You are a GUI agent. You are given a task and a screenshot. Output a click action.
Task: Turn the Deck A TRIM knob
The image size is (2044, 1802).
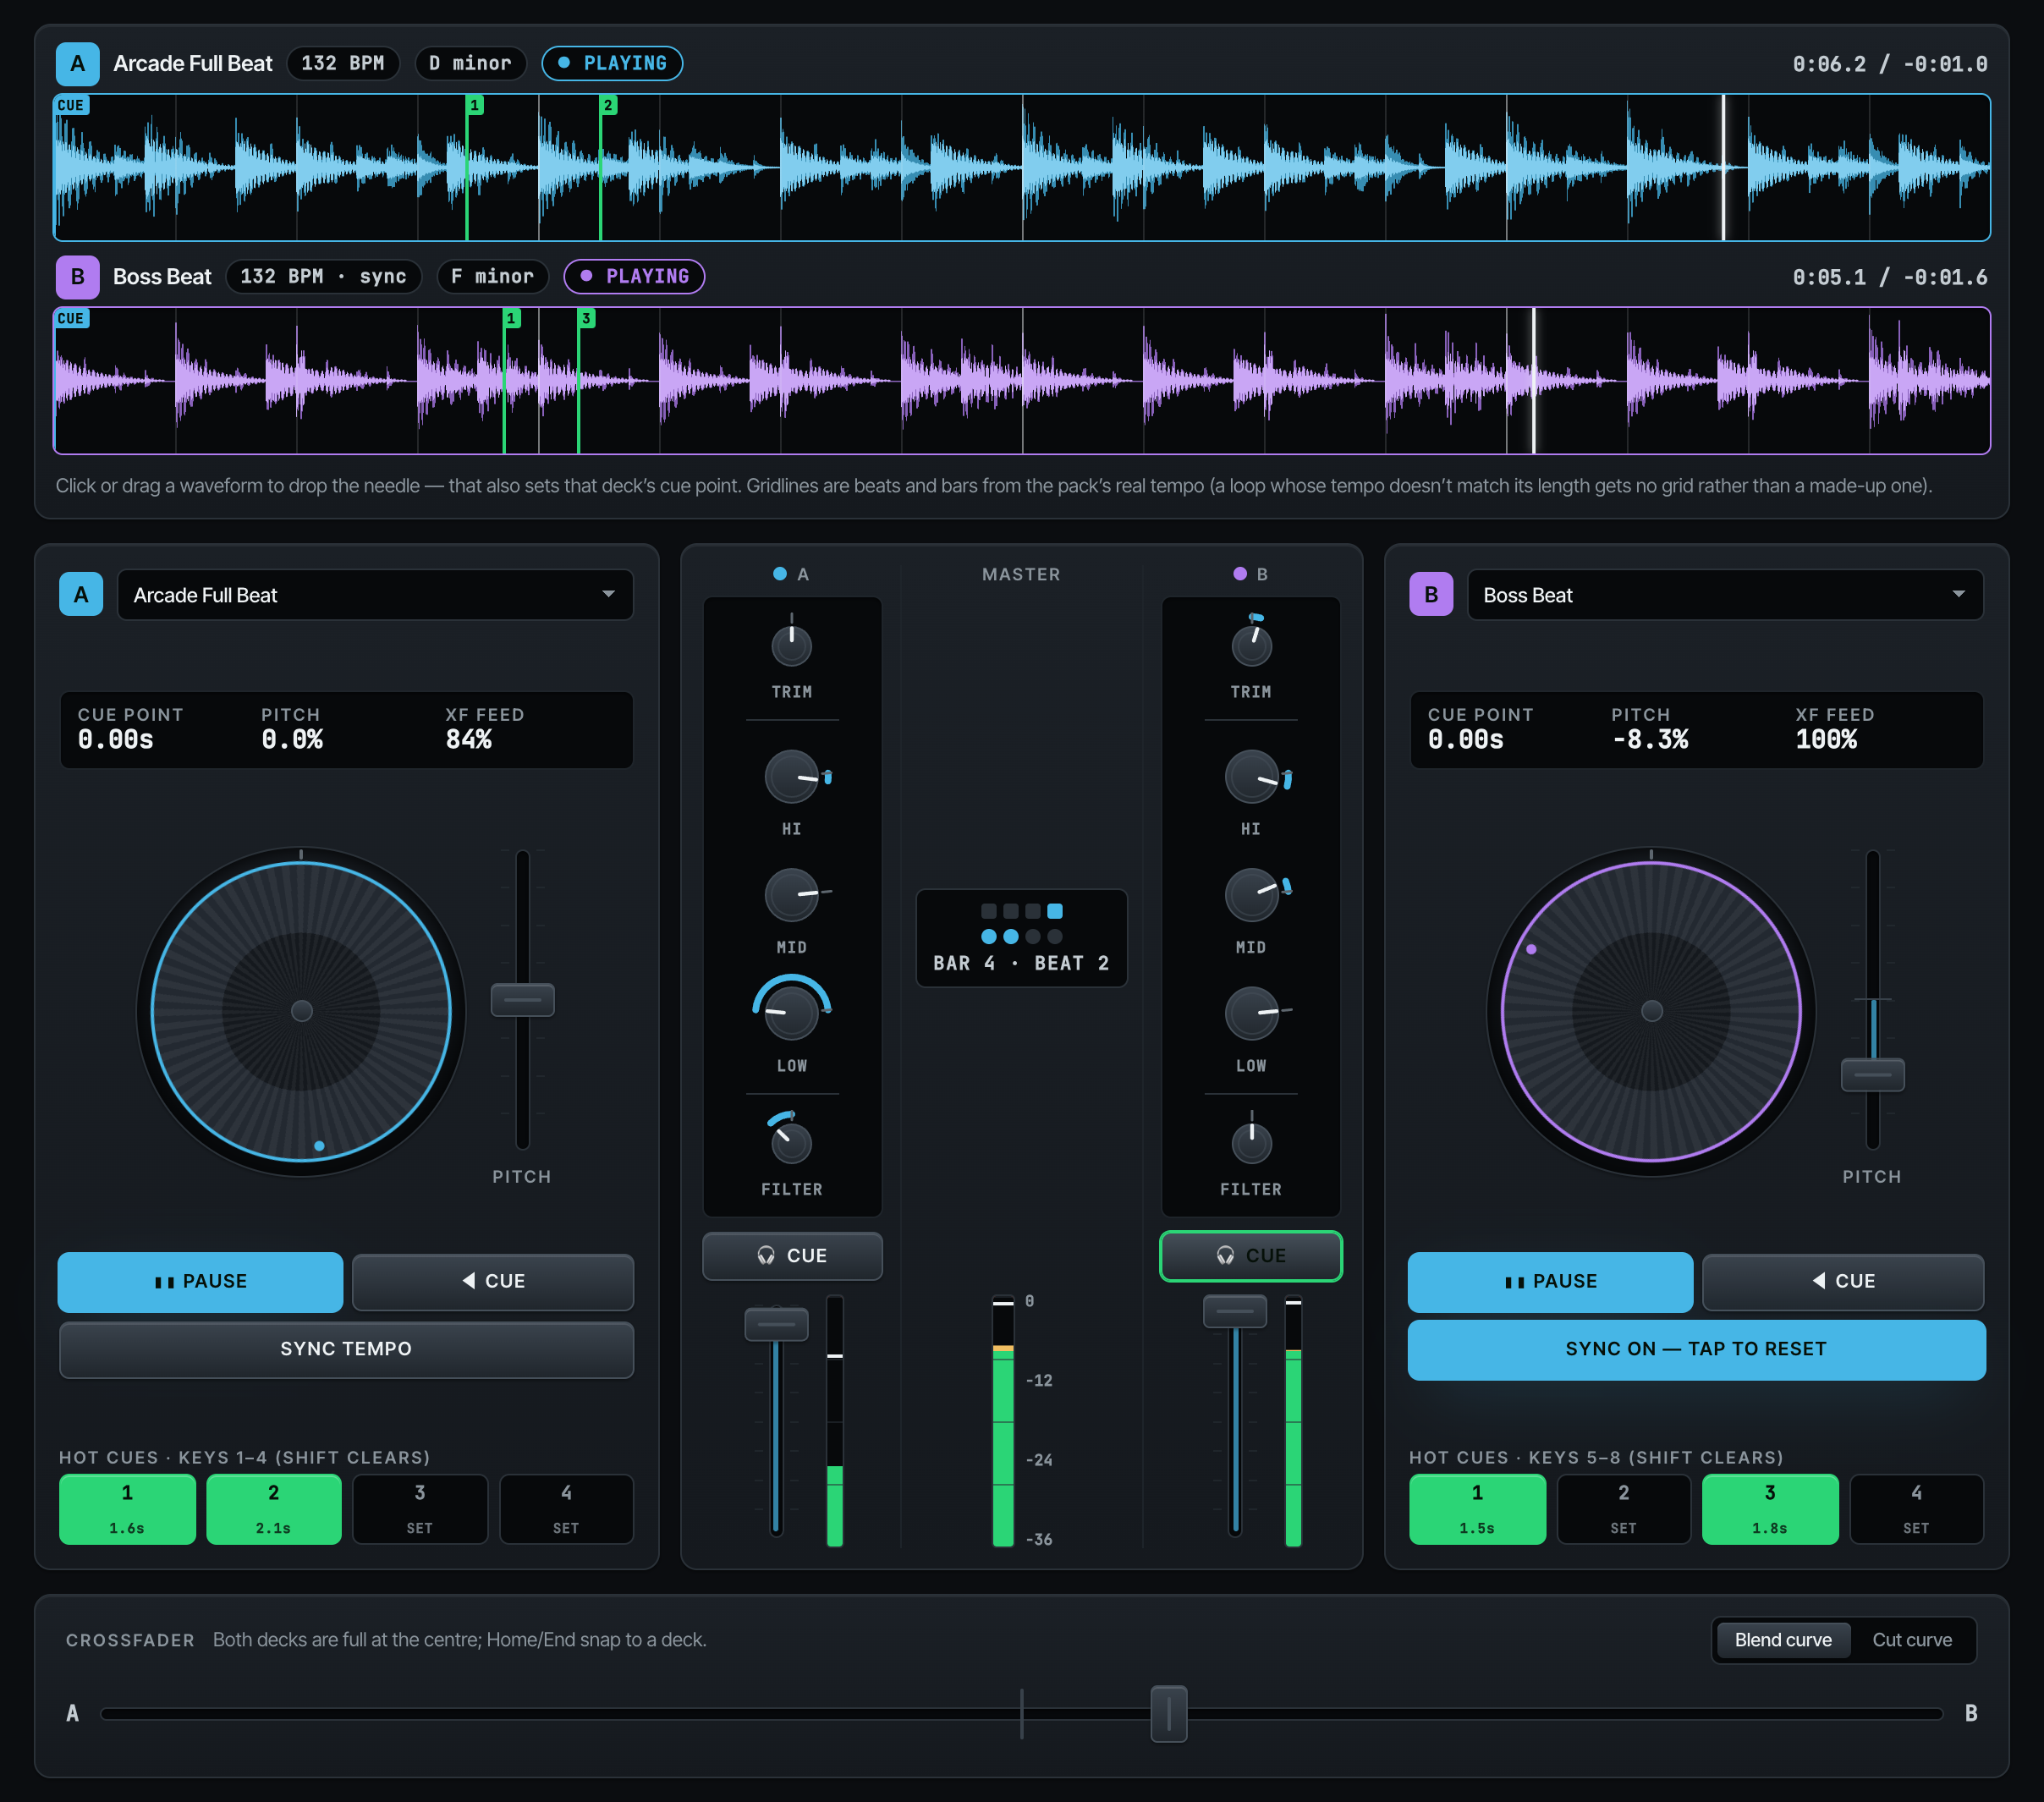pos(791,646)
